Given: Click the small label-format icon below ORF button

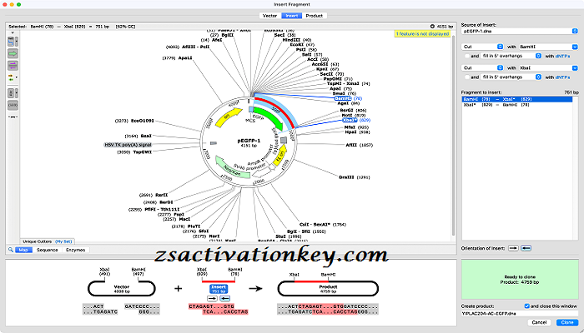Looking at the screenshot, I should pos(12,117).
